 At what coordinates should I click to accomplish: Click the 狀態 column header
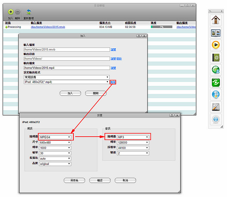(x=8, y=23)
